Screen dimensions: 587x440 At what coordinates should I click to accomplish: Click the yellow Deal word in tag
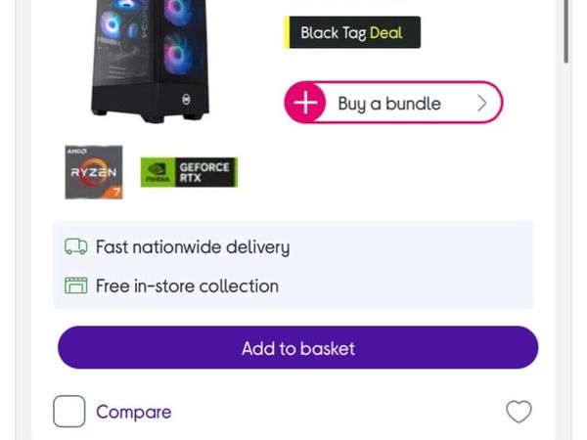click(386, 33)
